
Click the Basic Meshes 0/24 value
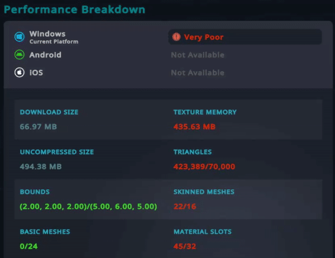point(30,246)
